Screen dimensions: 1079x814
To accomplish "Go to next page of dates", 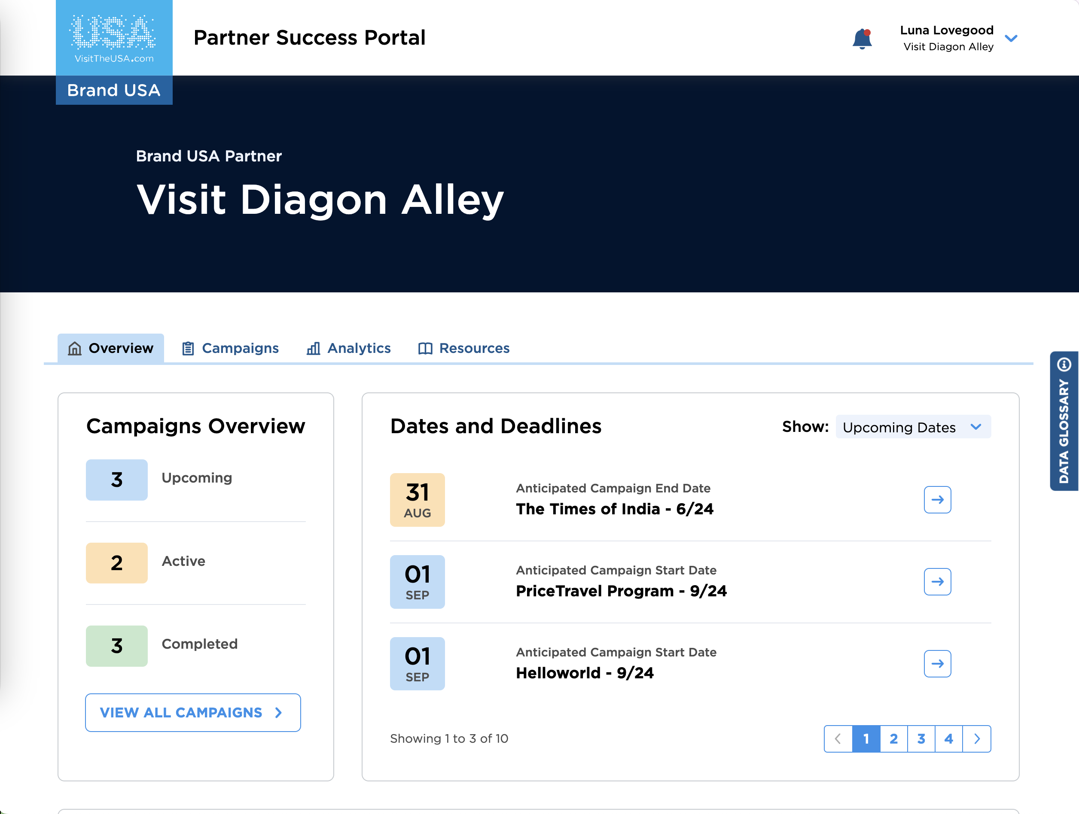I will [x=977, y=739].
